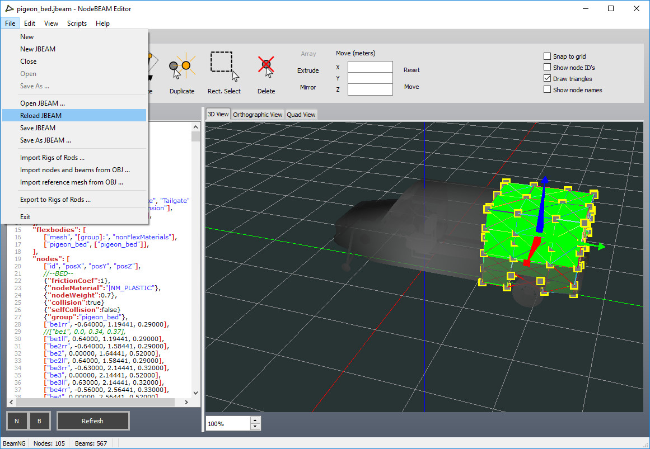
Task: Click the code editor scroll up arrow
Action: (x=195, y=127)
